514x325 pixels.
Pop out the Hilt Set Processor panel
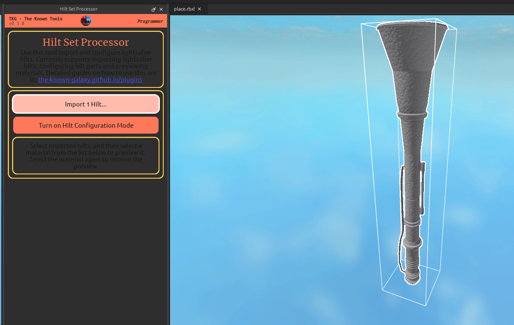click(x=154, y=9)
